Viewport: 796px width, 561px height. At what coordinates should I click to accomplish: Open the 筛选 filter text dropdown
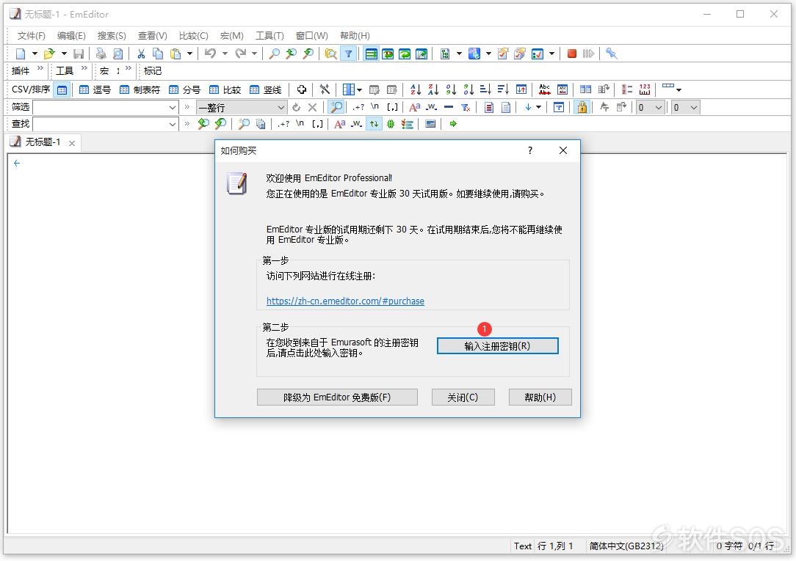[172, 108]
